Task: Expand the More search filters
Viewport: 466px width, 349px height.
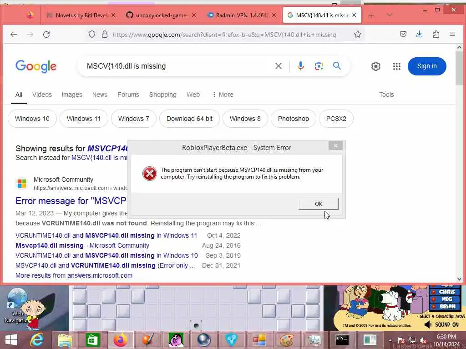Action: point(223,95)
